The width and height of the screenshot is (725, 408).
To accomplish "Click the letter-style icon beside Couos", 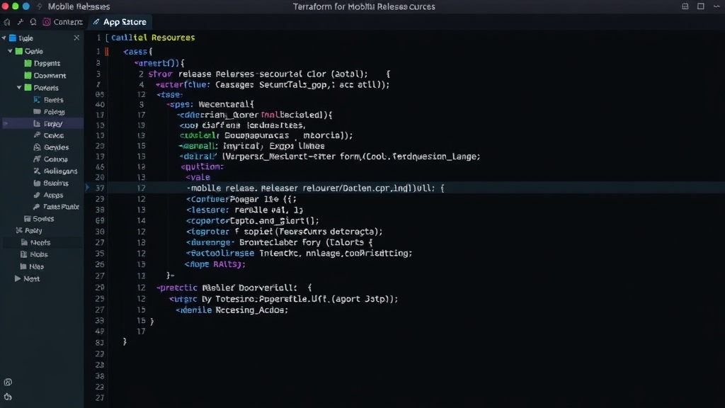I will 37,159.
